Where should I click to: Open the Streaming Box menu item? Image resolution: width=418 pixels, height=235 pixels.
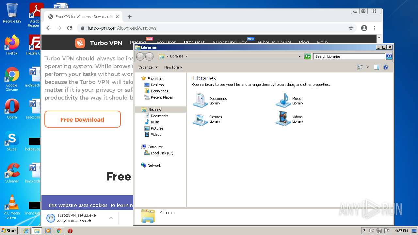pyautogui.click(x=230, y=42)
